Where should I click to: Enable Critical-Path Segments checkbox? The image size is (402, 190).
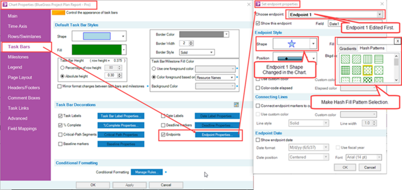click(60, 135)
